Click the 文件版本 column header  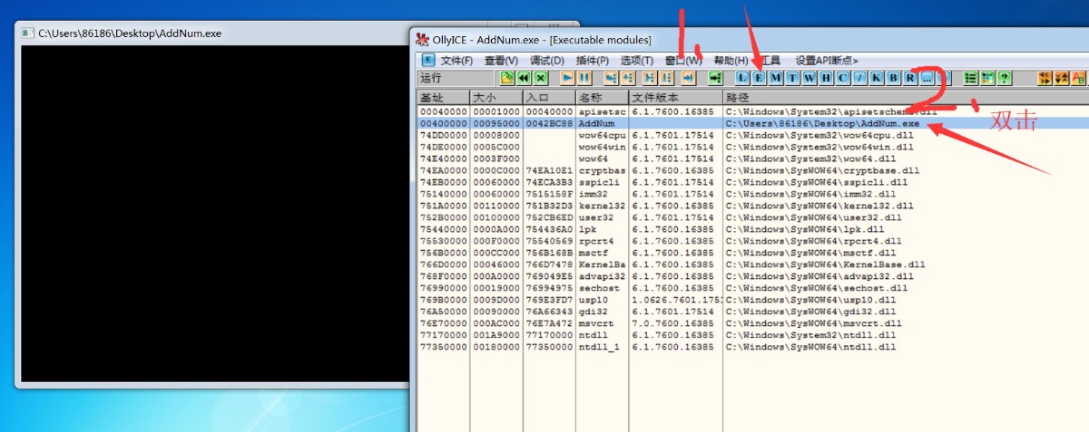(x=676, y=97)
